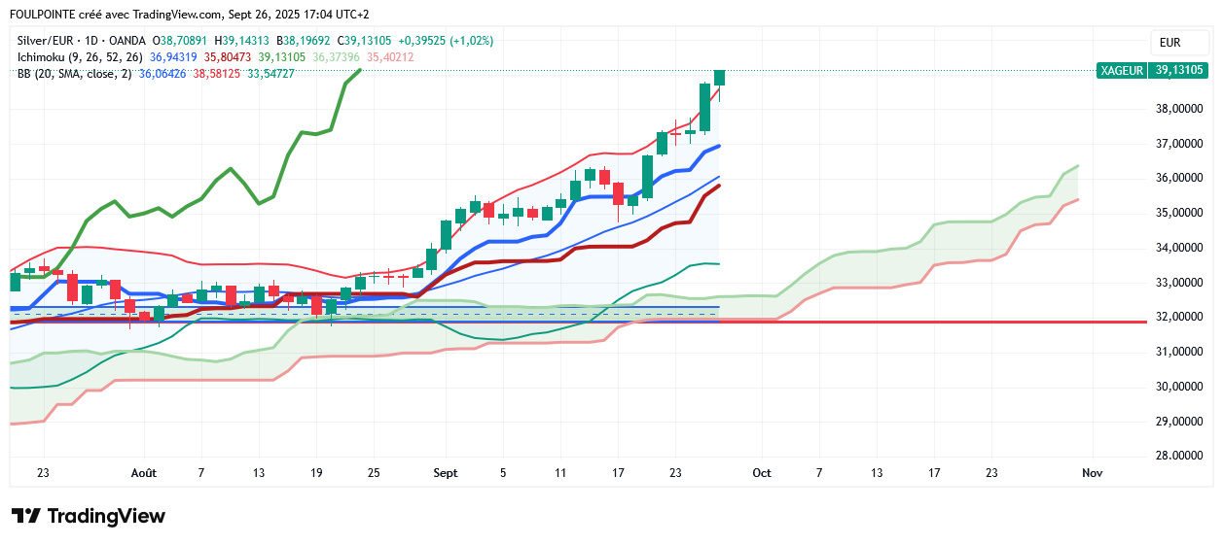Screen dimensions: 1223x545
Task: Click the Oct label on time axis
Action: tap(761, 473)
